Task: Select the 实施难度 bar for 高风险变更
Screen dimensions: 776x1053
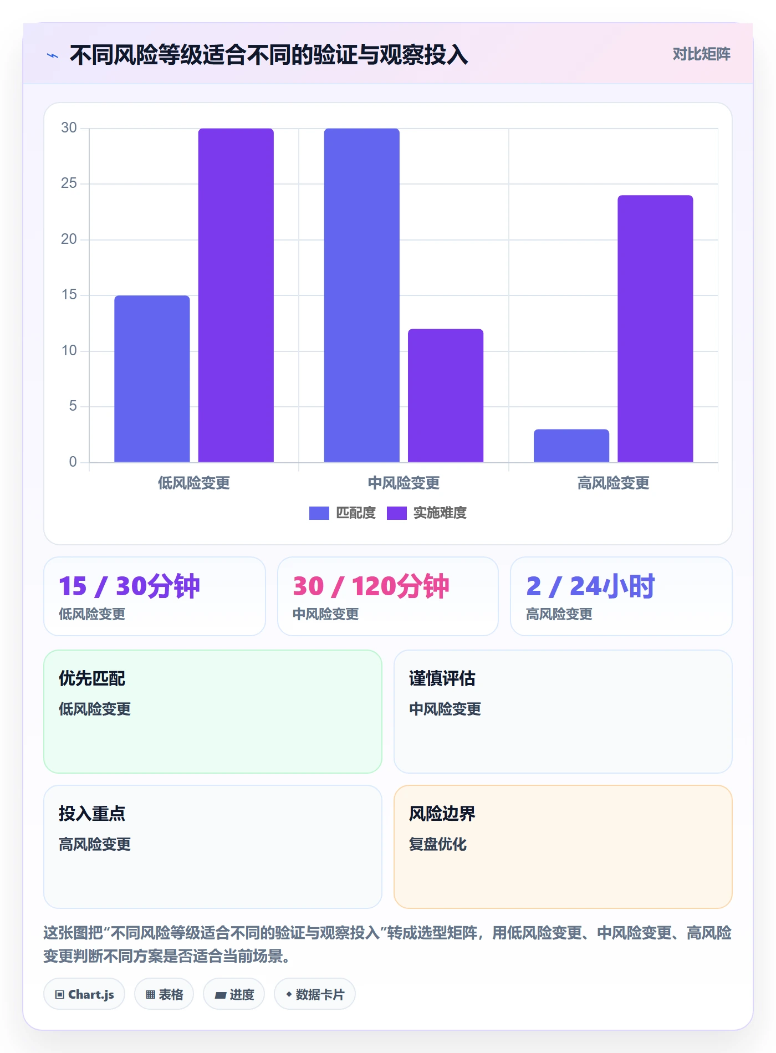Action: (656, 329)
